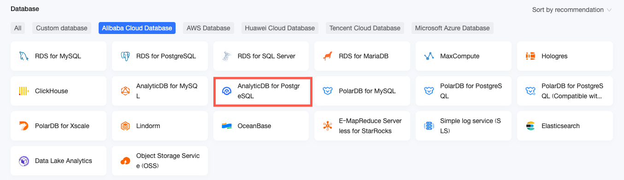Click the OceanBase icon
624x180 pixels.
[x=226, y=126]
